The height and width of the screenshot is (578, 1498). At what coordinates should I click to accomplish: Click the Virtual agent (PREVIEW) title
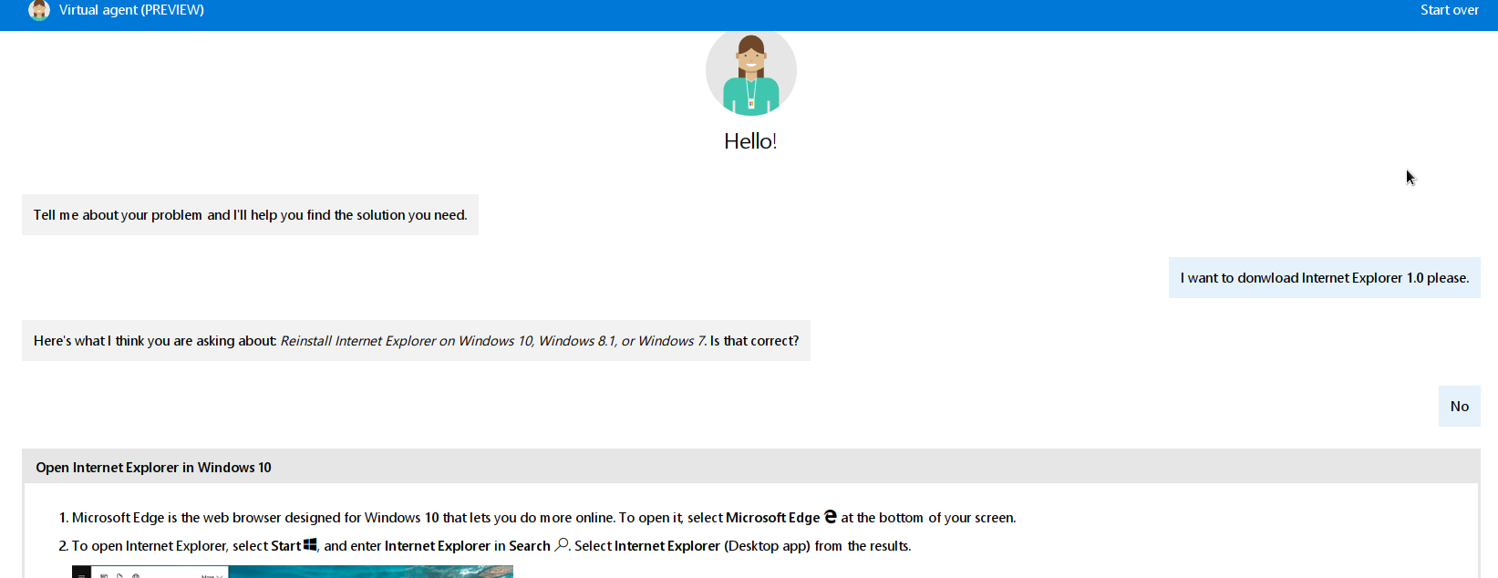[131, 10]
